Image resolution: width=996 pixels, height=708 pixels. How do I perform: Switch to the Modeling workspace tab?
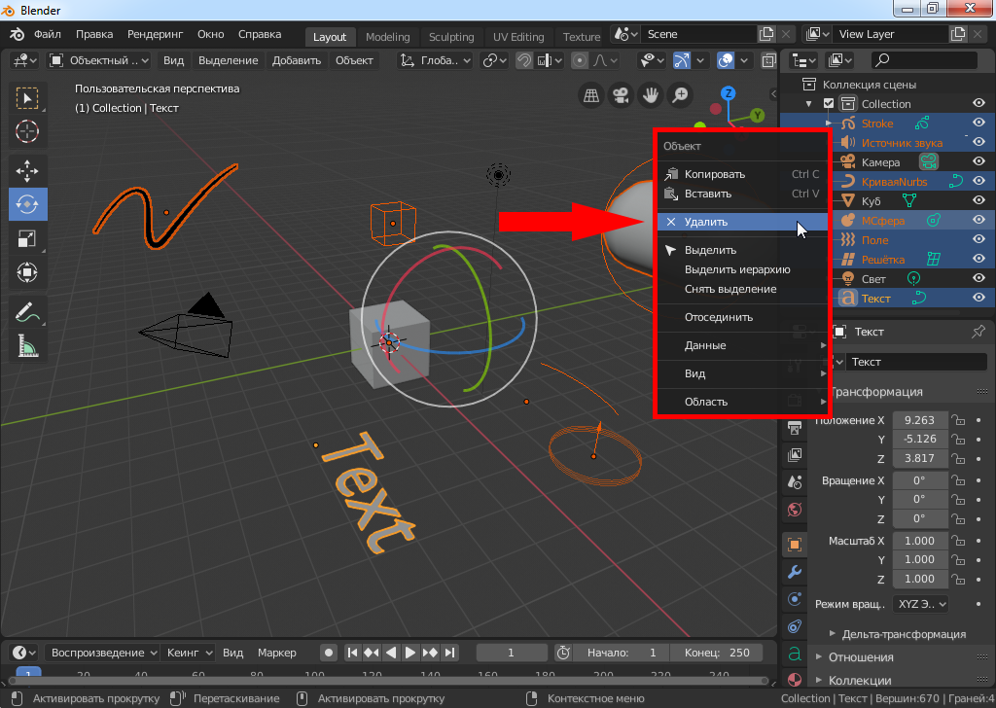[388, 37]
